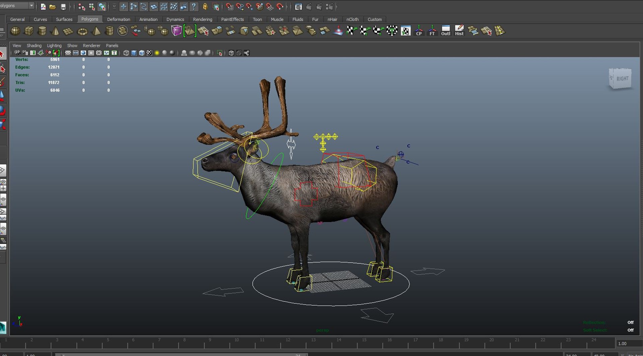Viewport: 643px width, 356px height.
Task: Create a polygon cylinder from the shelf
Action: (42, 31)
